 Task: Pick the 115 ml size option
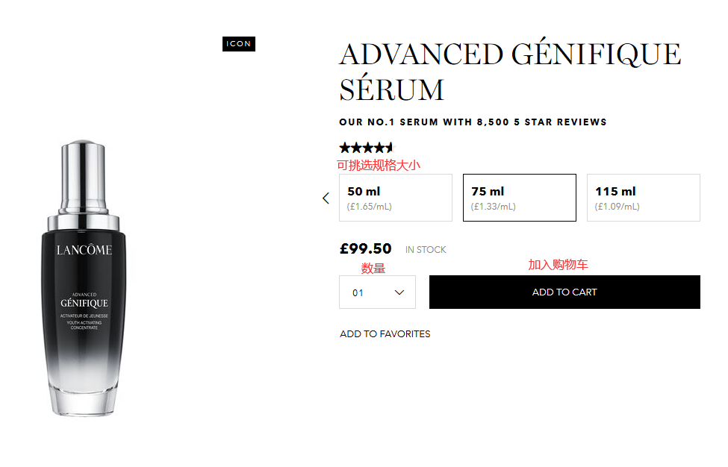(644, 198)
